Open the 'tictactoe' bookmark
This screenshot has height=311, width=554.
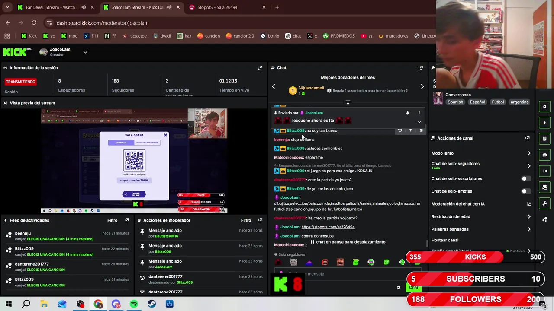click(x=135, y=36)
